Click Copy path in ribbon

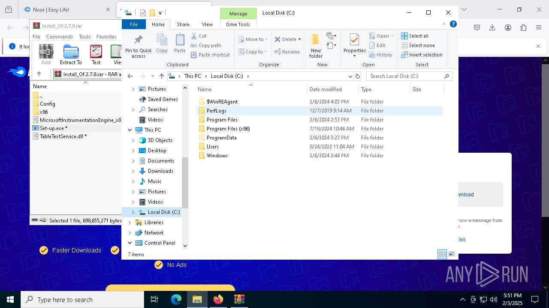pyautogui.click(x=206, y=45)
